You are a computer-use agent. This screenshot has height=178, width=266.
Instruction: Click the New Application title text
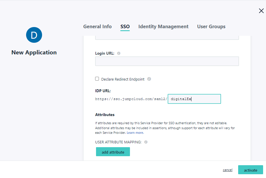pos(34,53)
